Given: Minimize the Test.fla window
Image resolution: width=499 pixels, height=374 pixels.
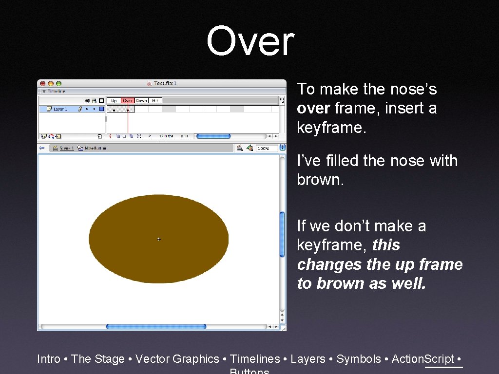Looking at the screenshot, I should pos(51,84).
